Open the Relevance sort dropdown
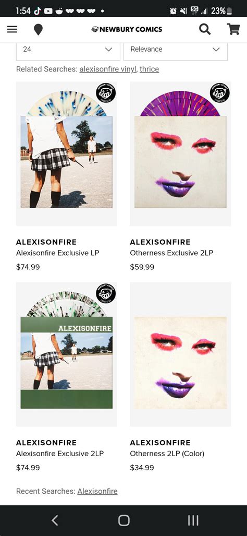The width and height of the screenshot is (247, 536). (x=176, y=49)
